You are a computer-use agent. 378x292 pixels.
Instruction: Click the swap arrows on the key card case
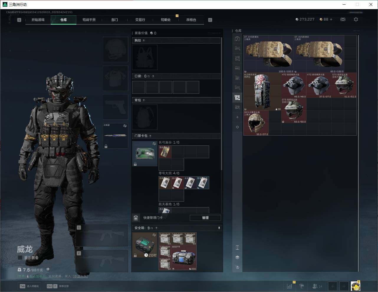[154, 144]
